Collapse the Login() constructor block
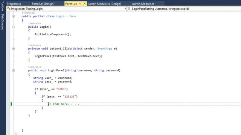 pyautogui.click(x=14, y=27)
